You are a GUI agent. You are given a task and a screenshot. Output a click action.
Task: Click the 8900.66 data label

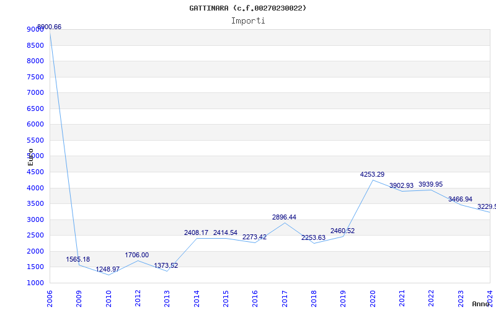50,27
